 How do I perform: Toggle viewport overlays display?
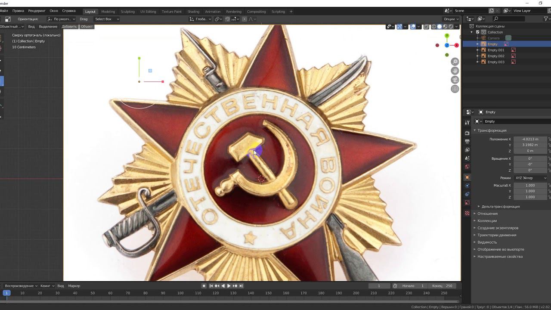pyautogui.click(x=413, y=27)
